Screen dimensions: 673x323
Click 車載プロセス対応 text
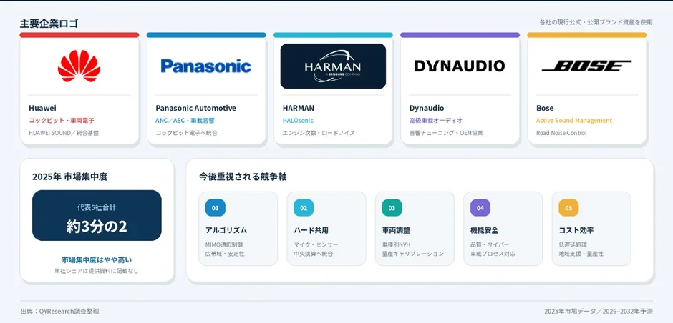click(493, 254)
